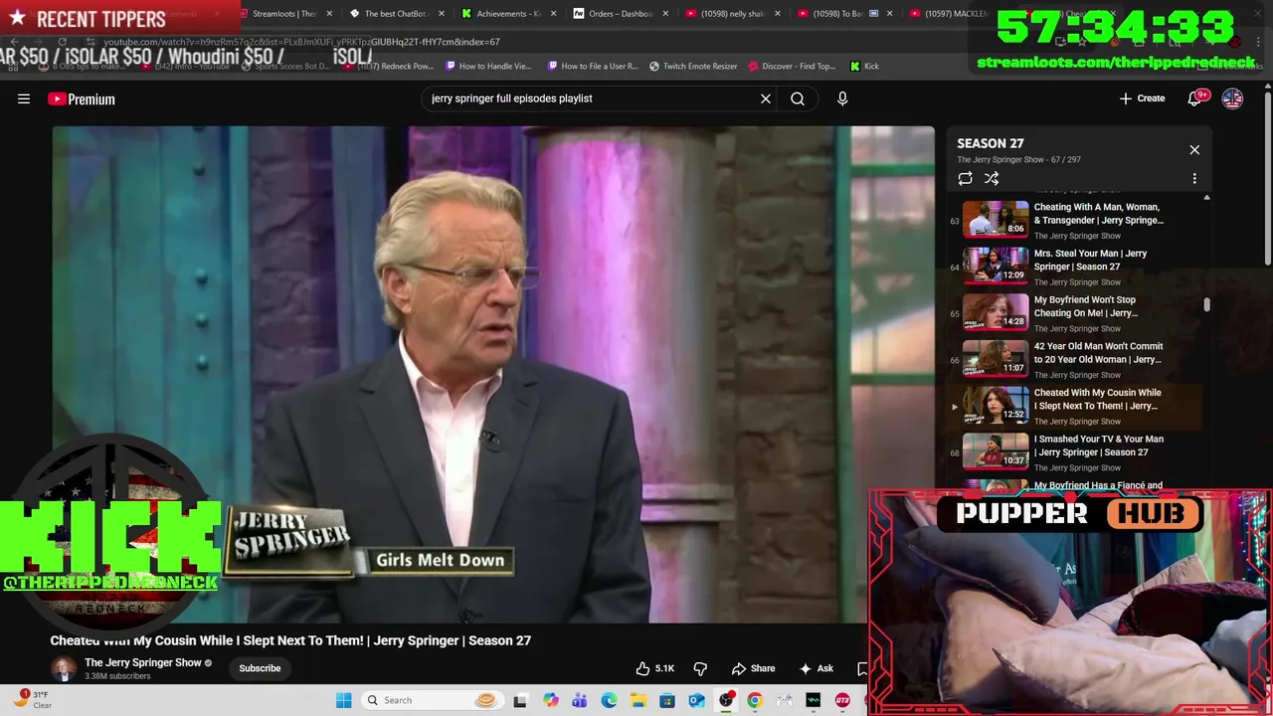Open 'How to Handle Vie...' bookmark

click(x=488, y=66)
